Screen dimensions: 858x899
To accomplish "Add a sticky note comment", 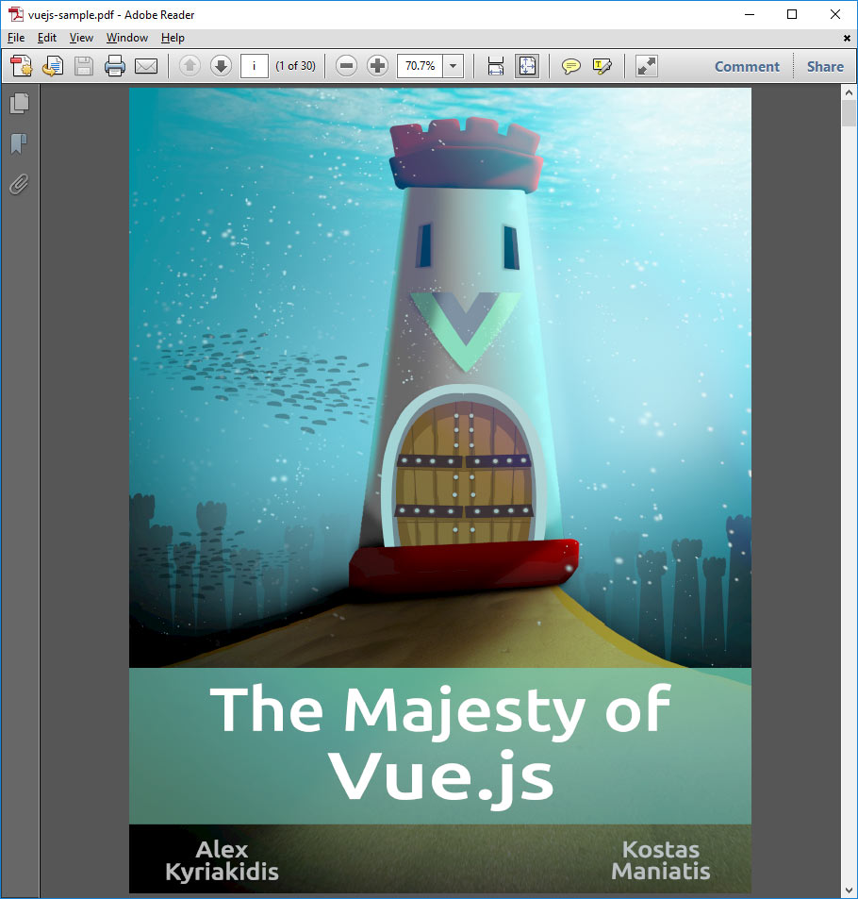I will pos(571,66).
